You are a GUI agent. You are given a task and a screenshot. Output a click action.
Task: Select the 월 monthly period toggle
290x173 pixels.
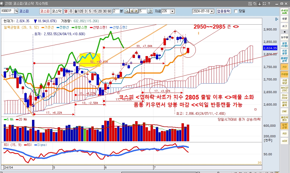click(x=76, y=11)
